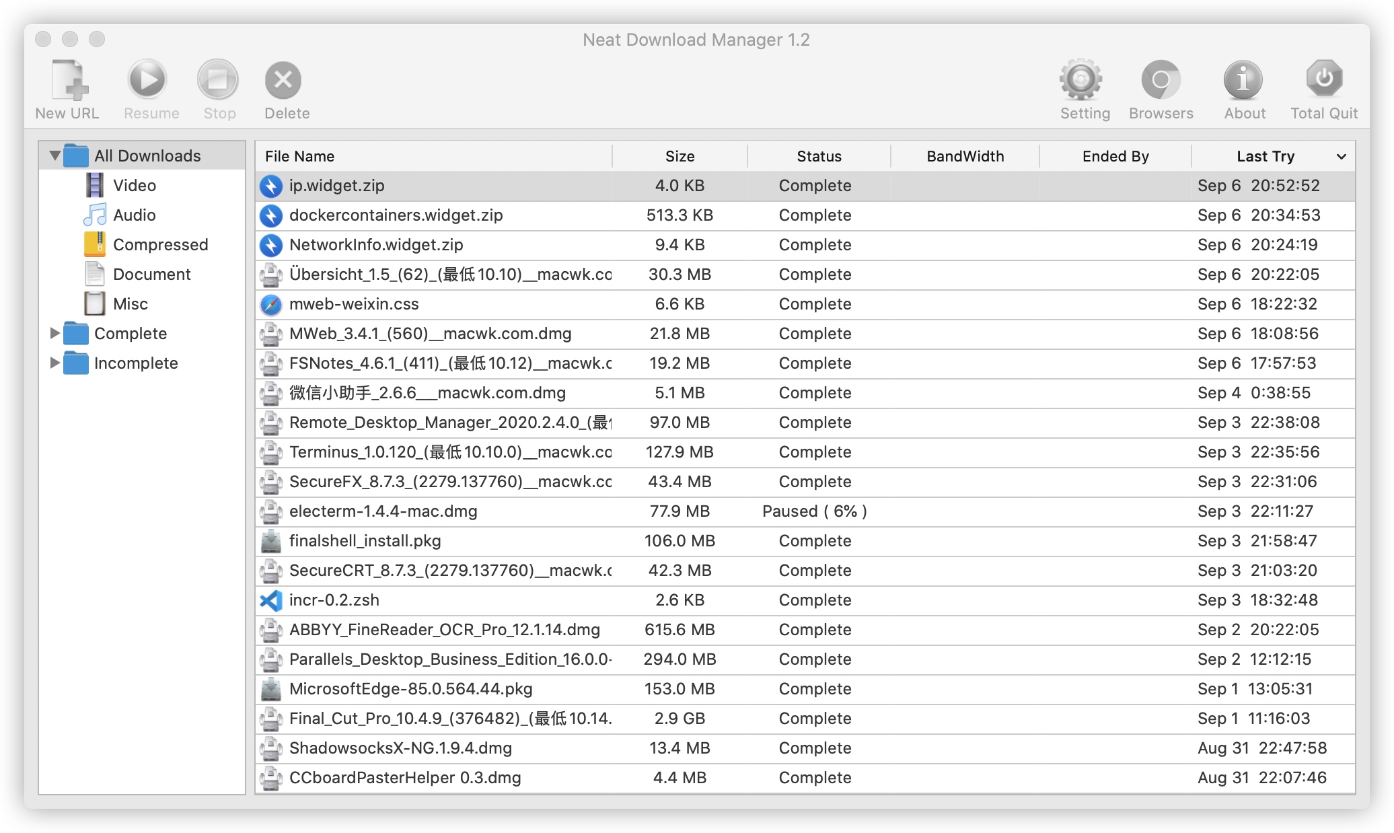Collapse the All Downloads folder triangle
Image resolution: width=1394 pixels, height=833 pixels.
click(x=55, y=155)
